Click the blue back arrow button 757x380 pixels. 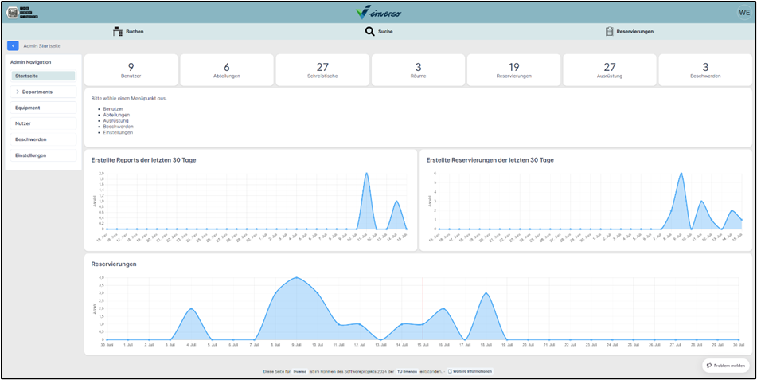(13, 46)
